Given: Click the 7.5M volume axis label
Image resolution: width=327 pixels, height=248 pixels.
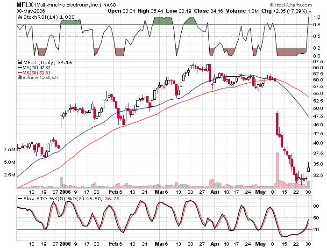Looking at the screenshot, I should (10, 150).
